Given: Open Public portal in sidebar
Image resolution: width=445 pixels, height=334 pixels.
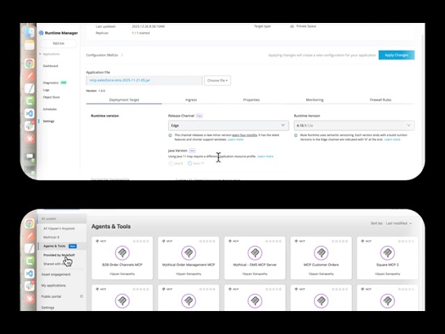Looking at the screenshot, I should [x=51, y=296].
